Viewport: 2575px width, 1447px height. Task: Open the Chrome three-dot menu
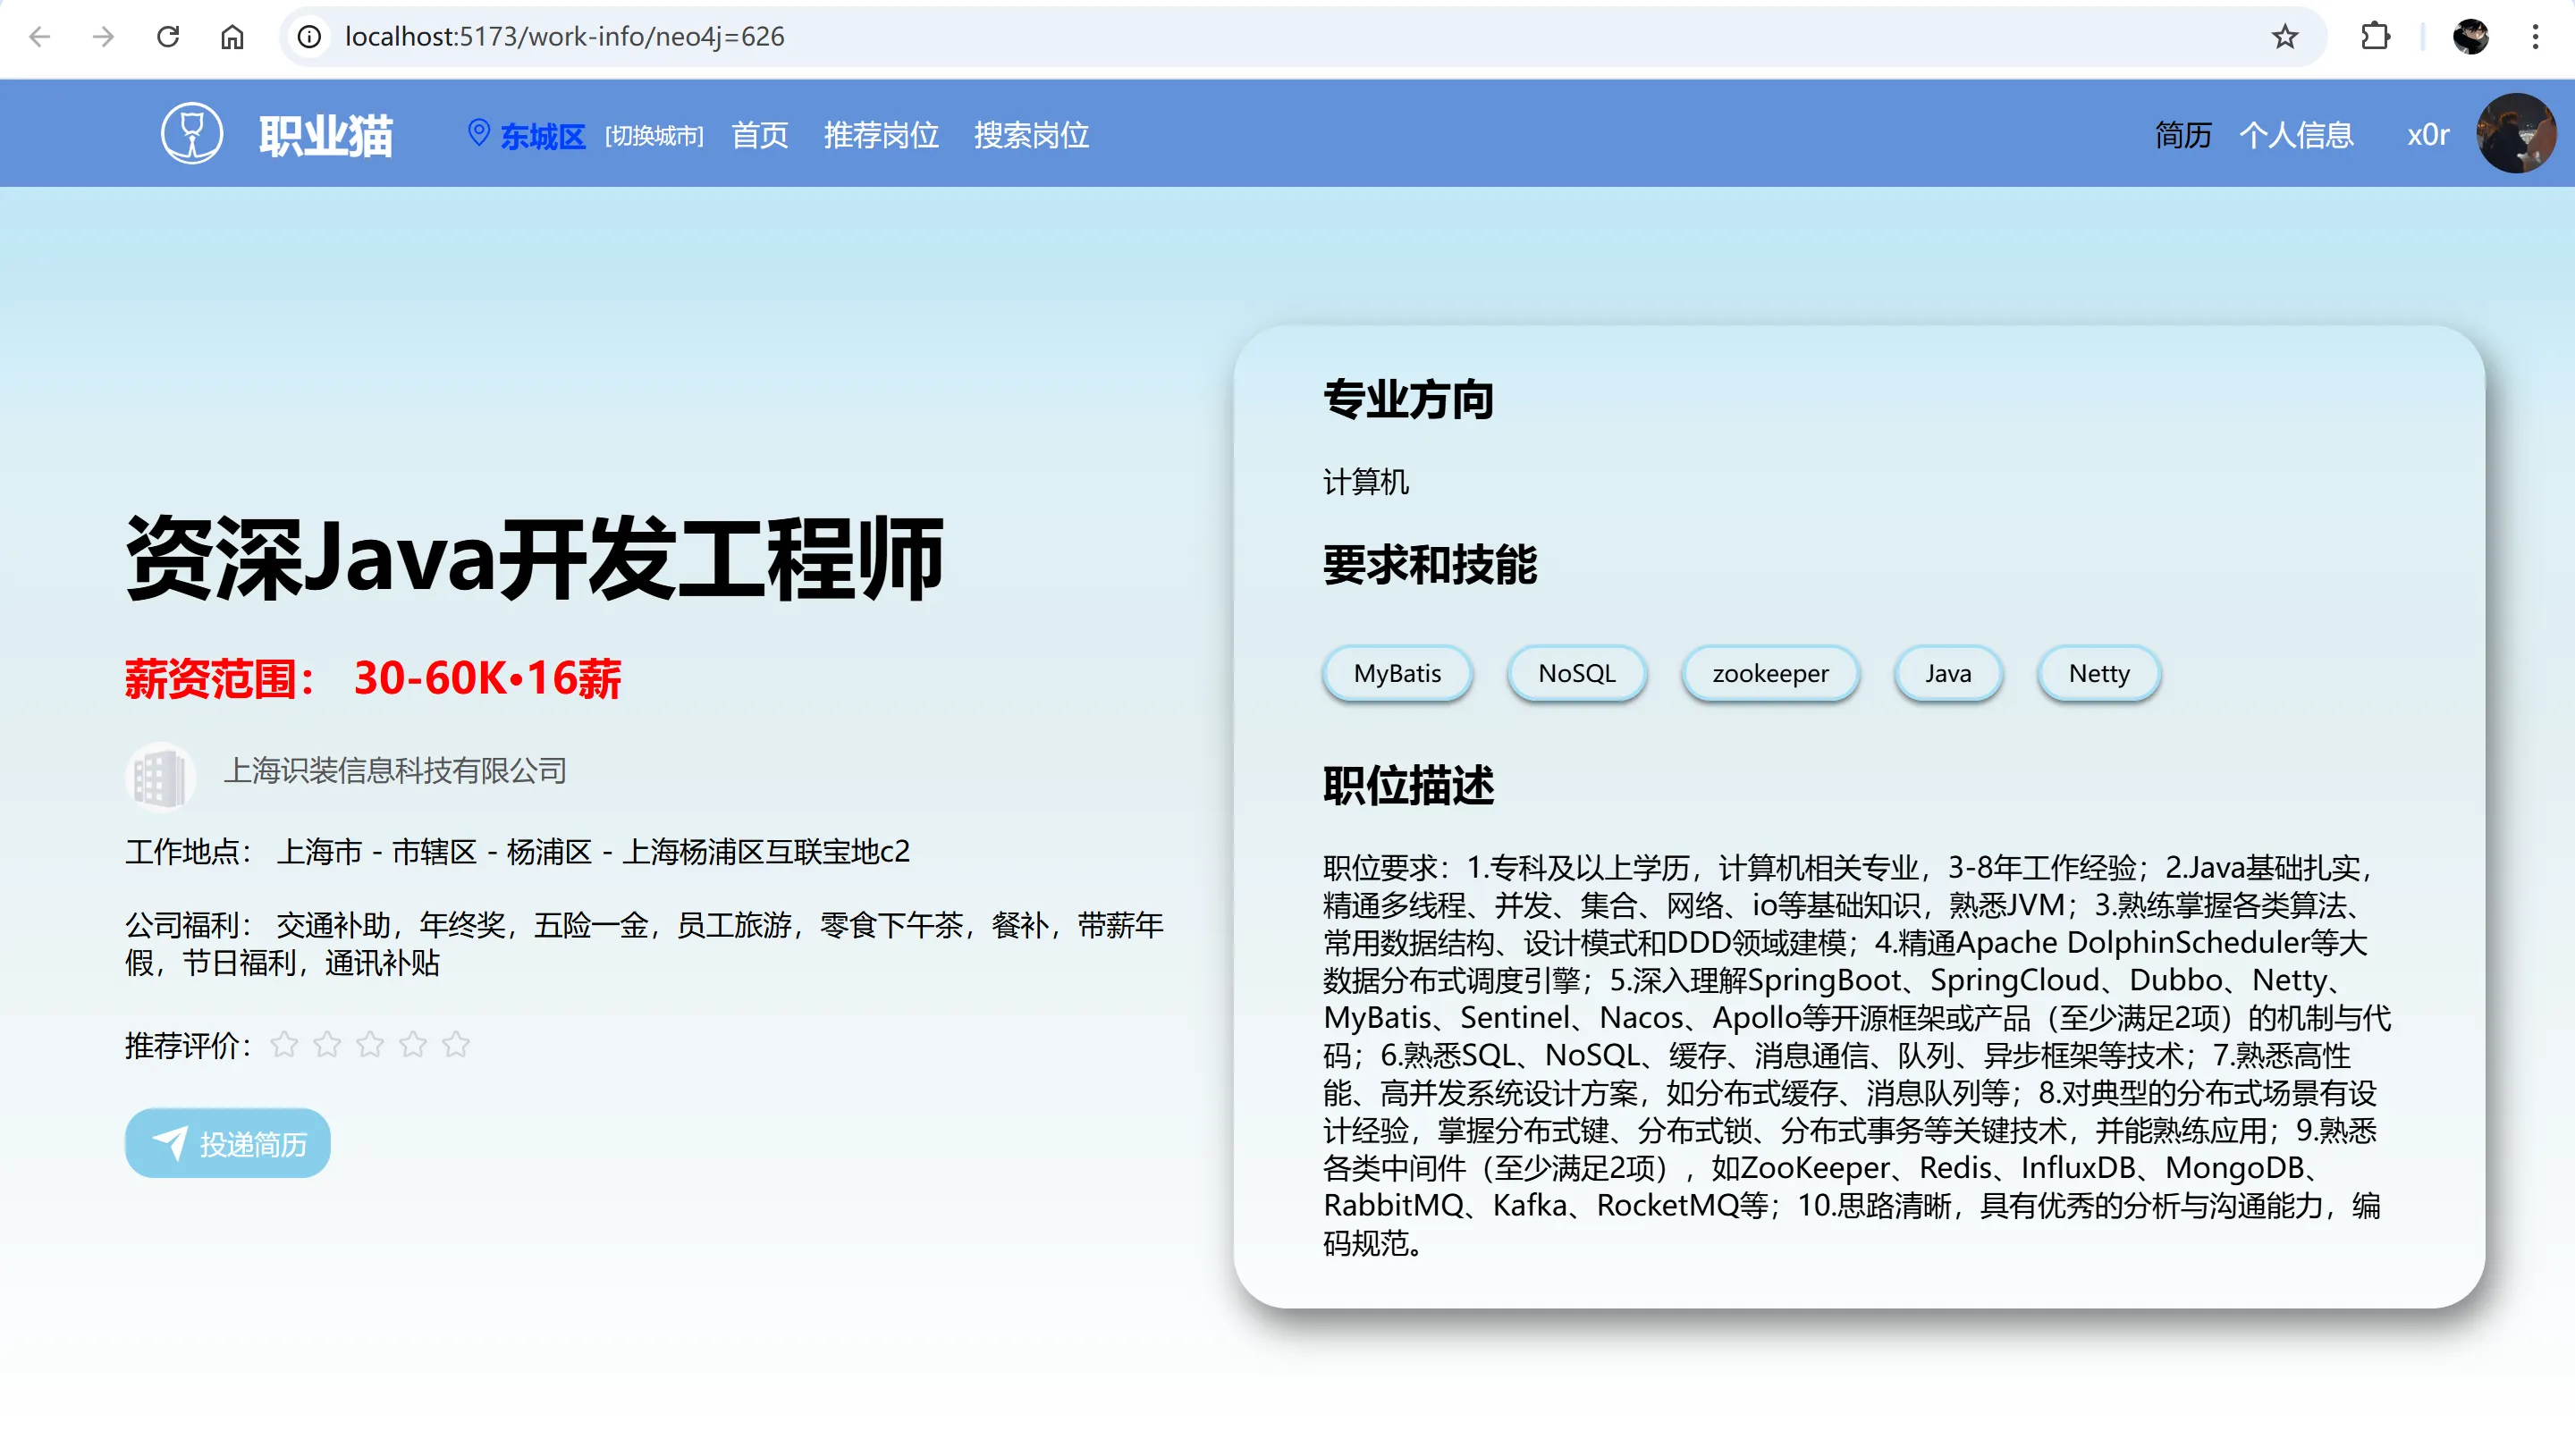[x=2534, y=37]
